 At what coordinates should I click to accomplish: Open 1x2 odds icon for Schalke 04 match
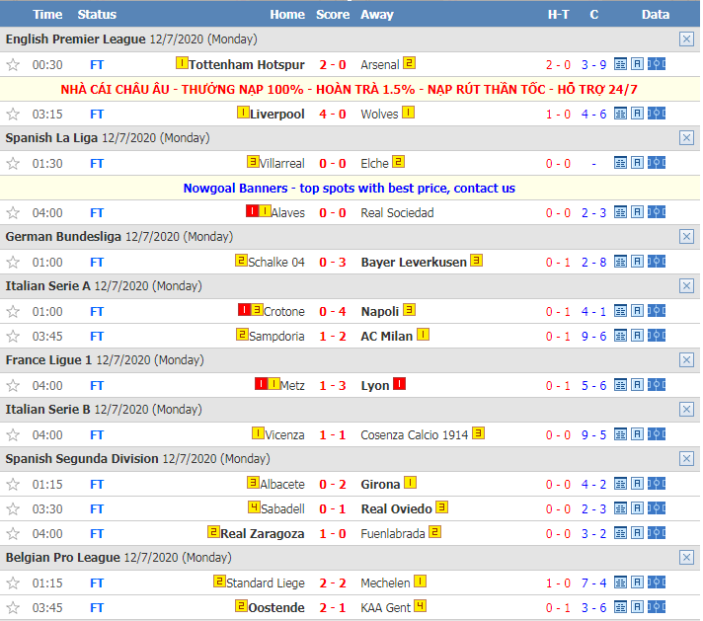tap(657, 262)
